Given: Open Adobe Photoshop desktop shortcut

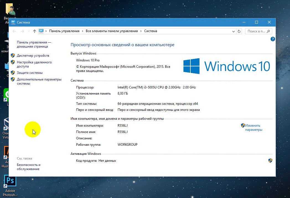Looking at the screenshot, I should coord(10,186).
